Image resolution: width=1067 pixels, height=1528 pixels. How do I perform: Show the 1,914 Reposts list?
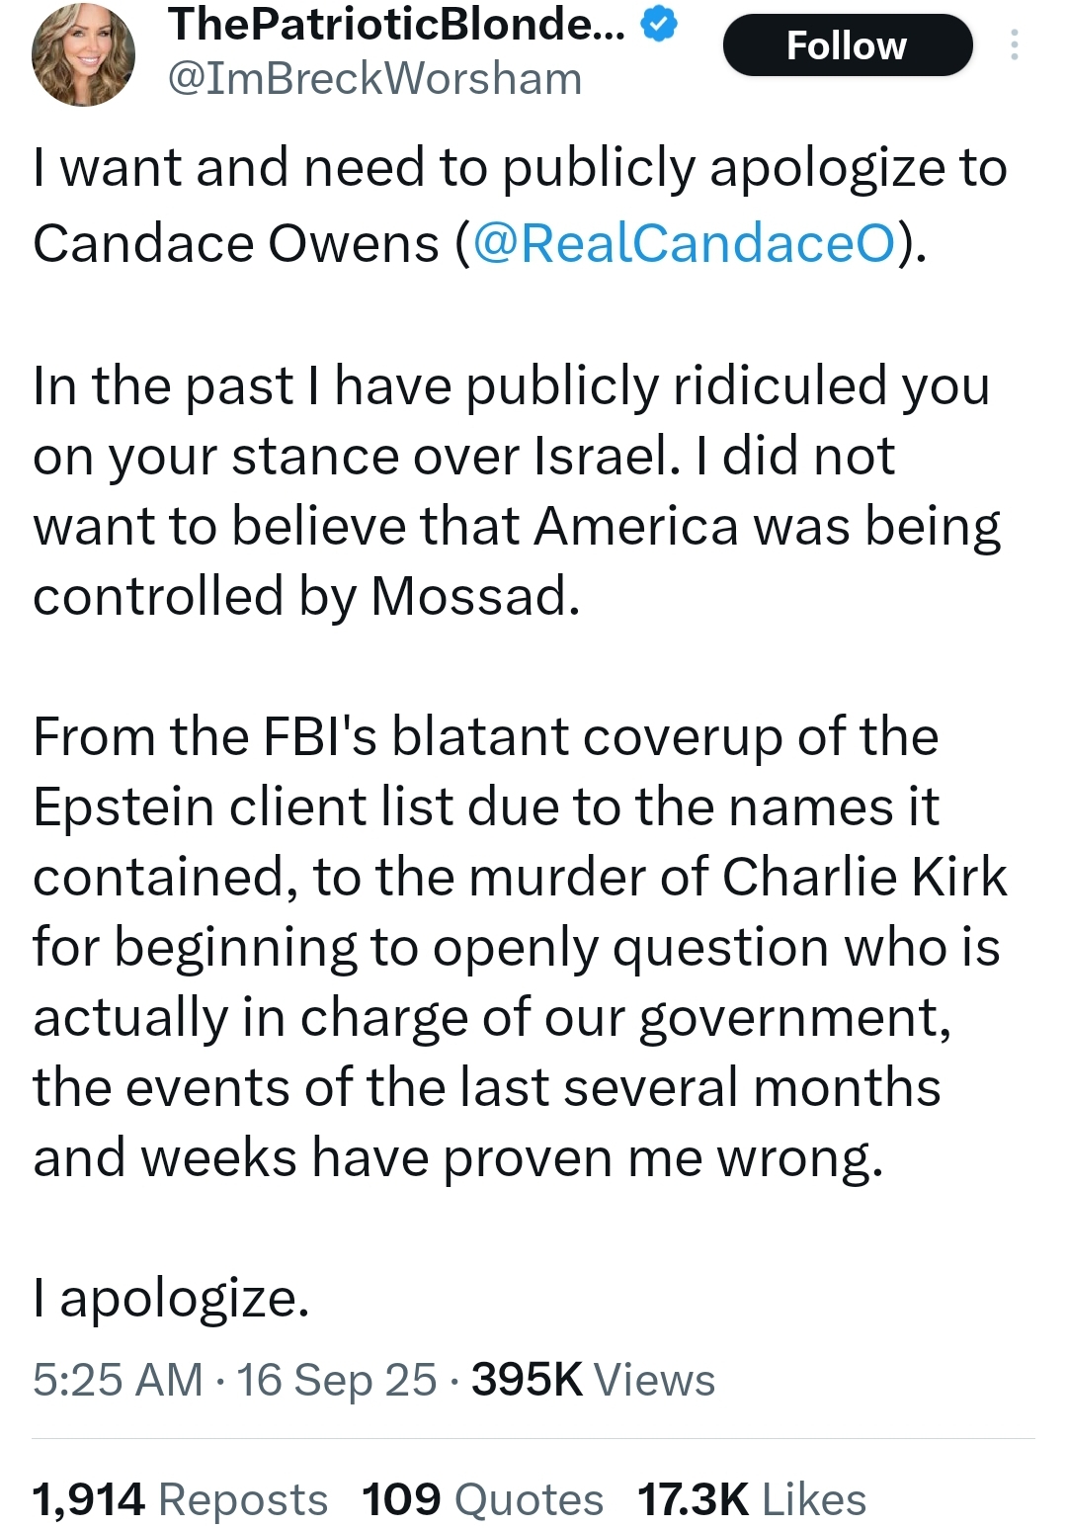coord(180,1499)
